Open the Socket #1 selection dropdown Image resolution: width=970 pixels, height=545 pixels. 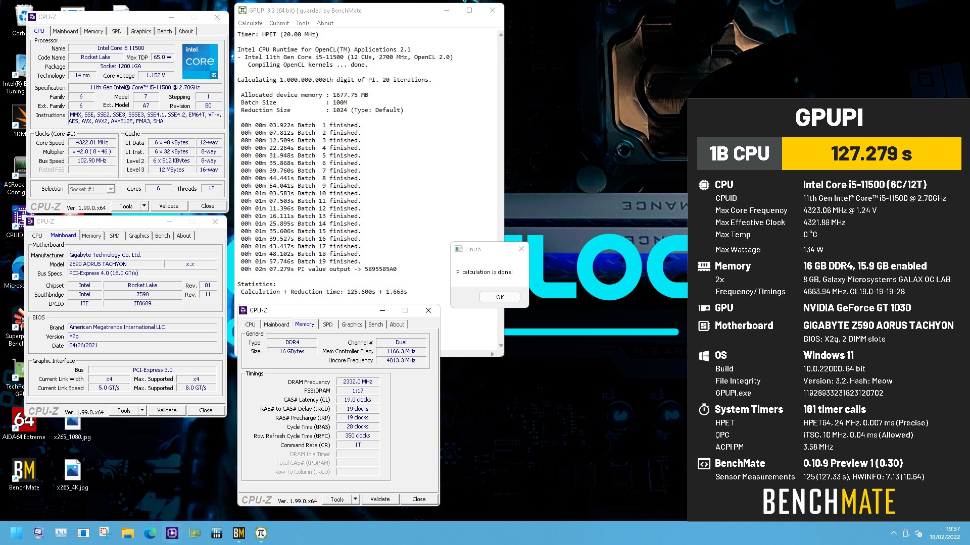point(91,189)
